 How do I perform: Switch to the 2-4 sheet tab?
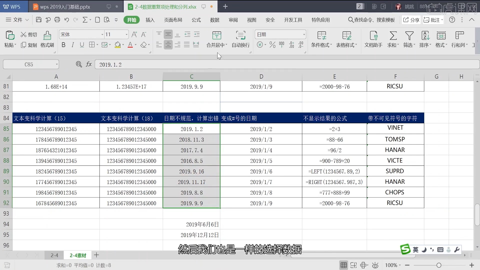point(54,255)
